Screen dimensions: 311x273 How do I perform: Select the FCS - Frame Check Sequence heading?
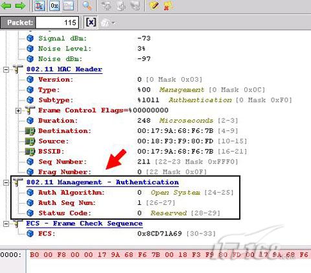click(x=84, y=224)
